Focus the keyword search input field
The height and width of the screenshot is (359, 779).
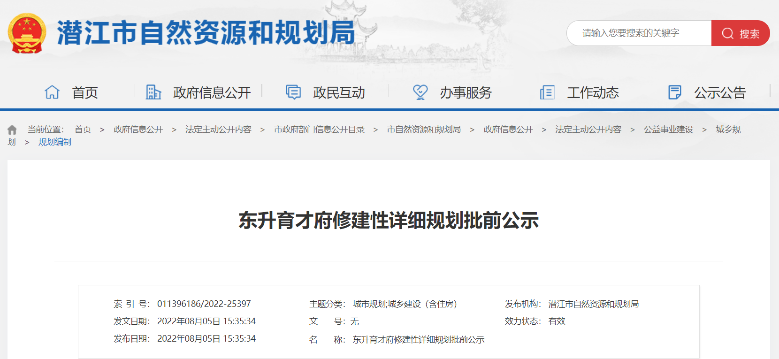(x=639, y=33)
